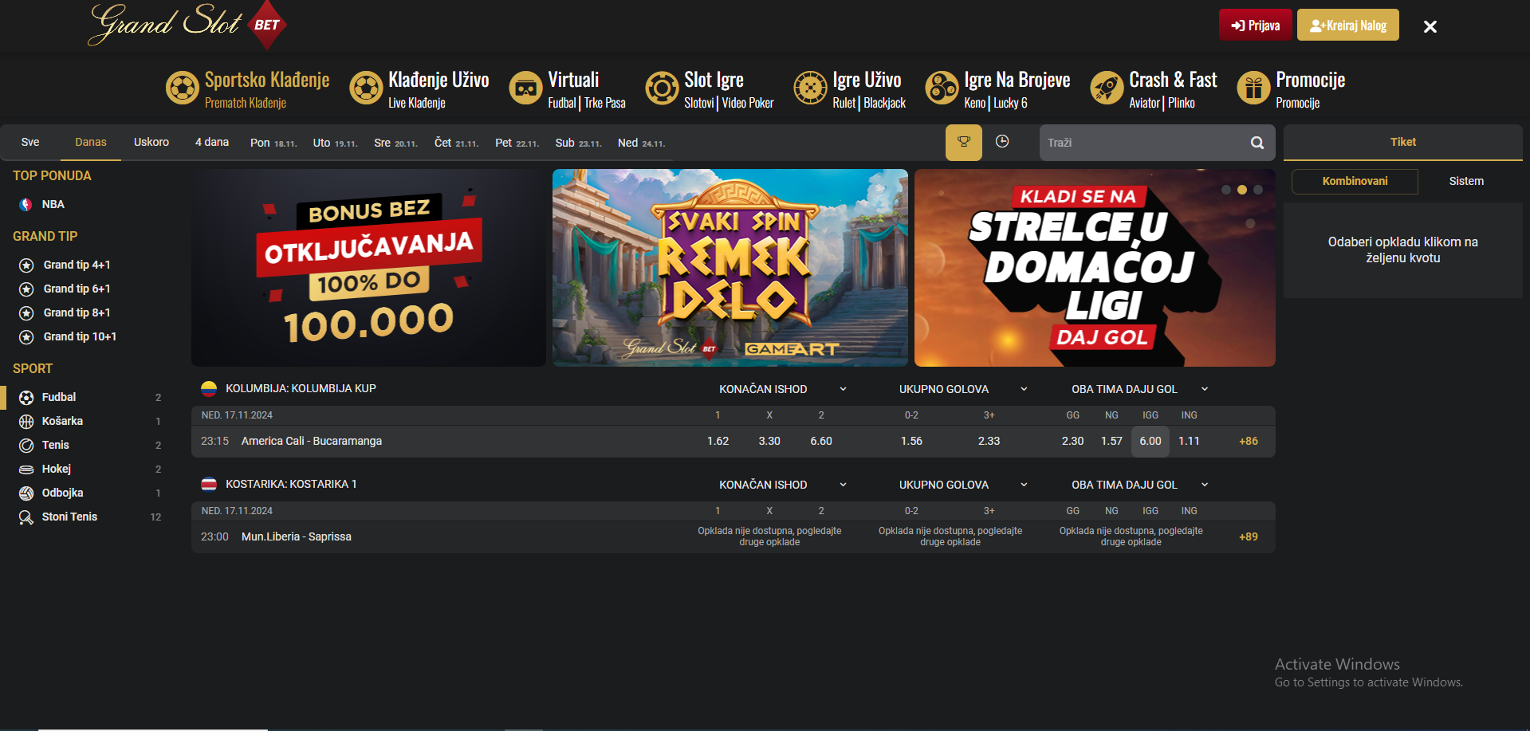This screenshot has width=1530, height=731.
Task: Show +89 more bets for Mun.Liberia
Action: (1249, 536)
